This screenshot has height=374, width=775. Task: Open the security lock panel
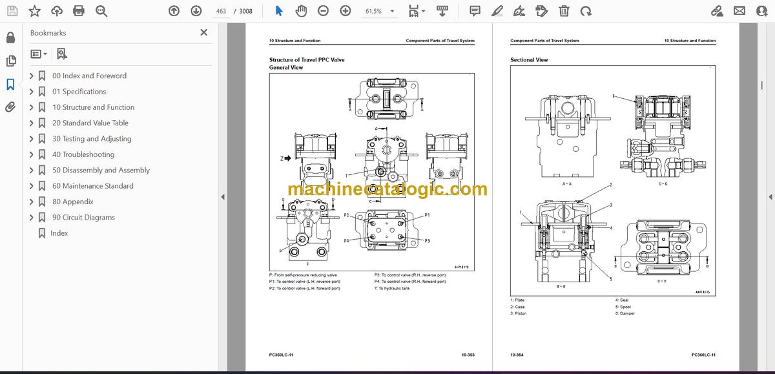click(10, 37)
